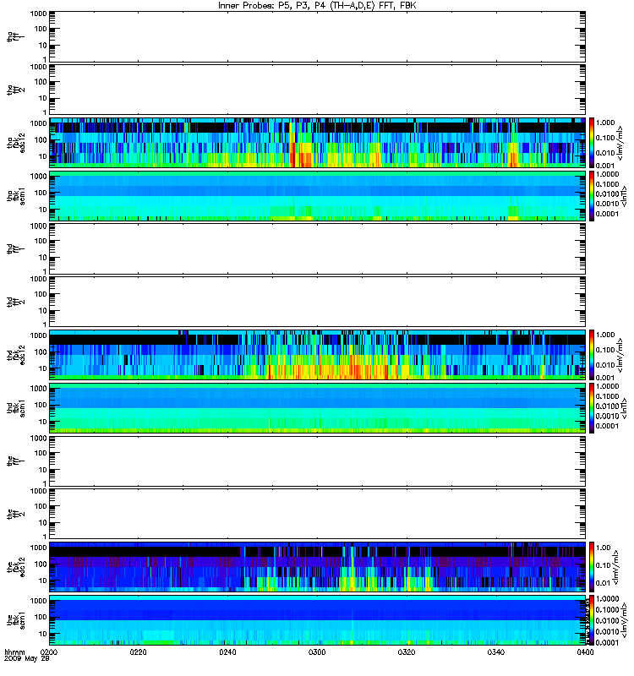Select the tha fff 1 empty plot panel

point(318,36)
